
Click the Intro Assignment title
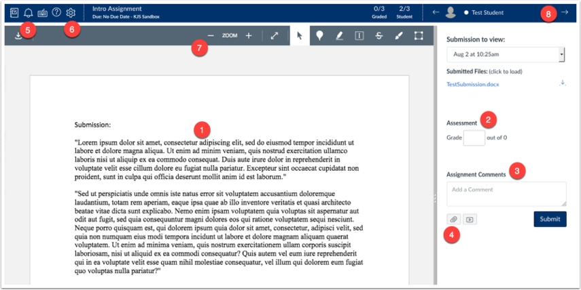(117, 9)
